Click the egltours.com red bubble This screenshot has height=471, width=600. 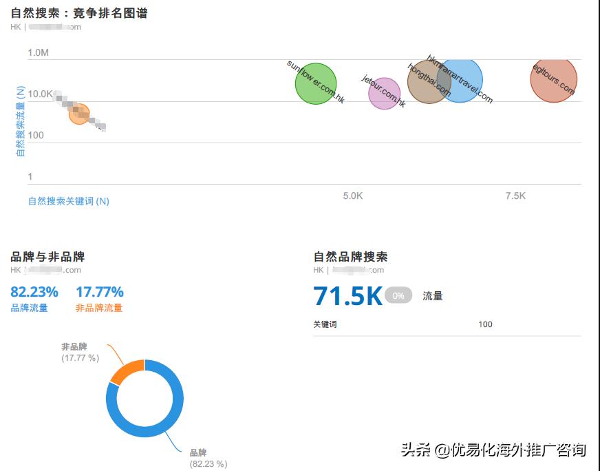[x=555, y=81]
